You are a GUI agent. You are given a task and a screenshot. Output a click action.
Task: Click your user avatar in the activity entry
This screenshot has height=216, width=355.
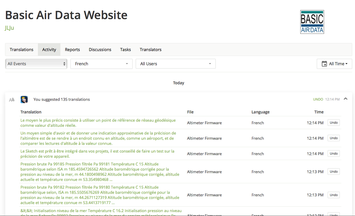coord(24,99)
